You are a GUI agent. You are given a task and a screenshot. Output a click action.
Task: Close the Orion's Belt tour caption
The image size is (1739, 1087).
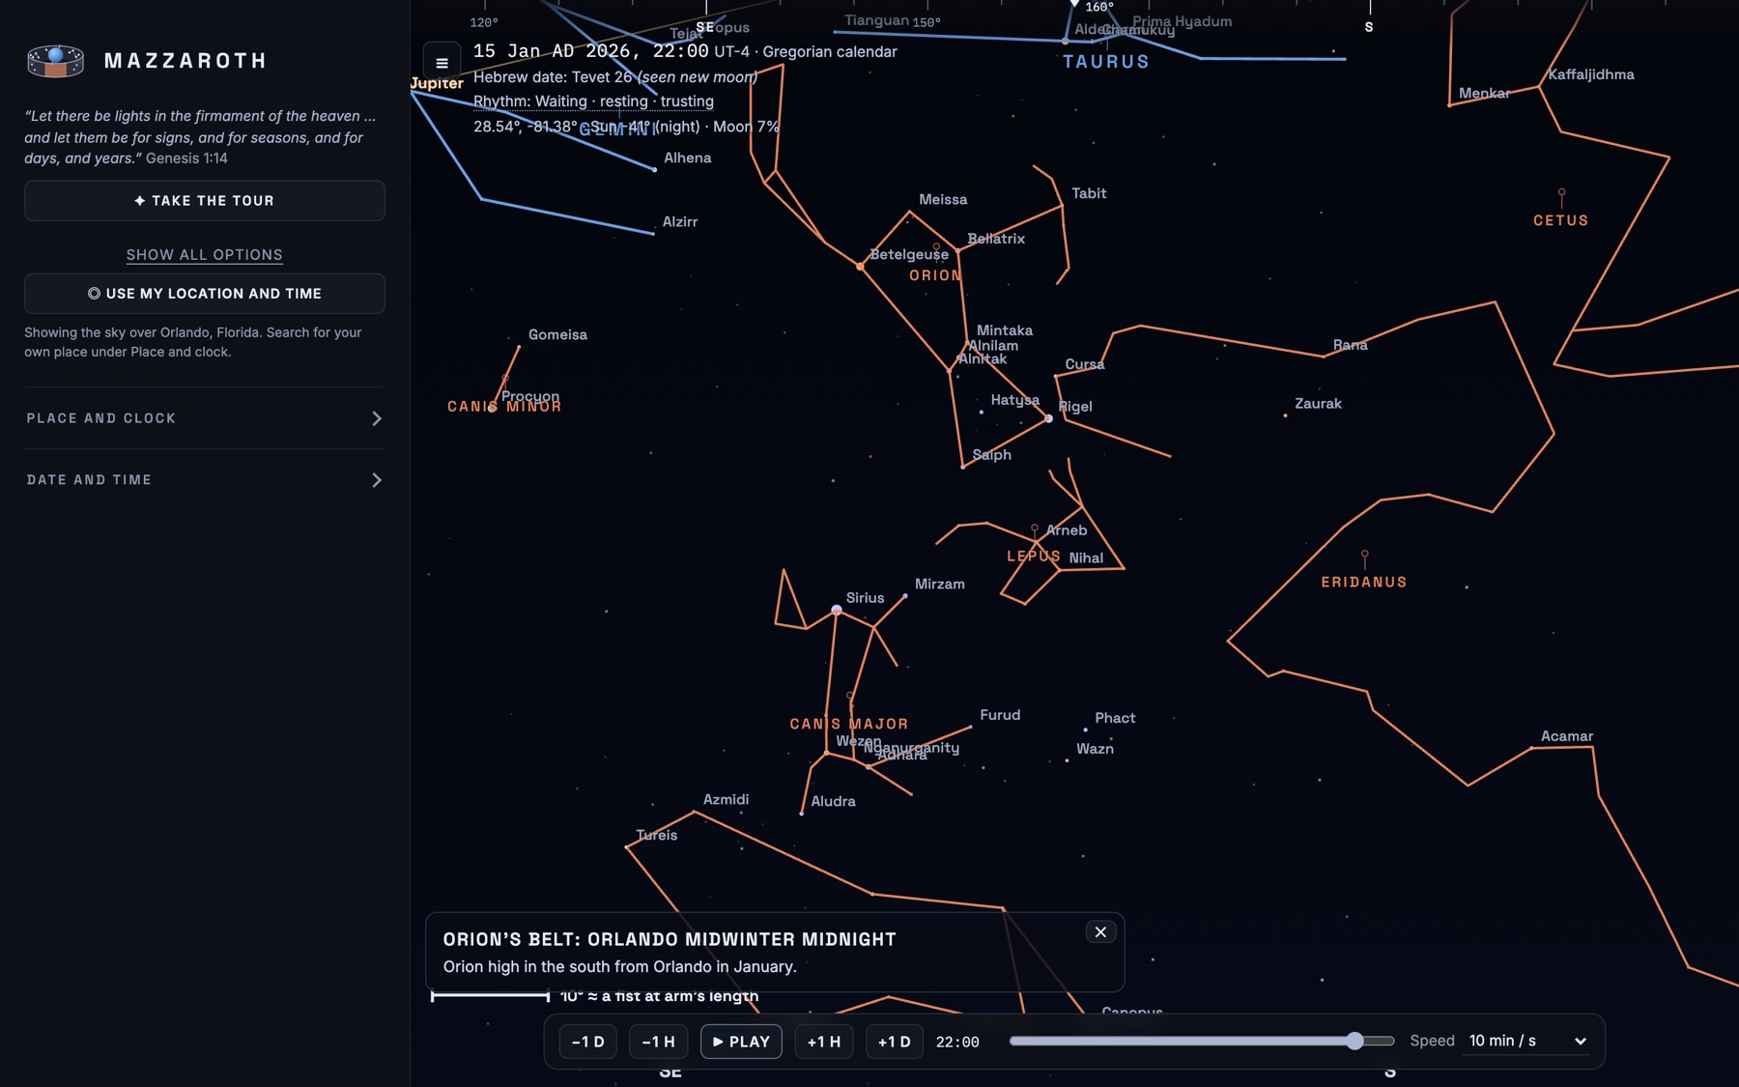pyautogui.click(x=1100, y=931)
